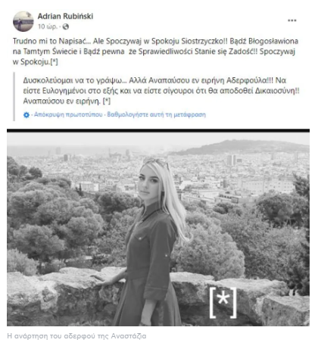
Task: Open Adrian Rubiński's round profile picture
Action: point(23,21)
